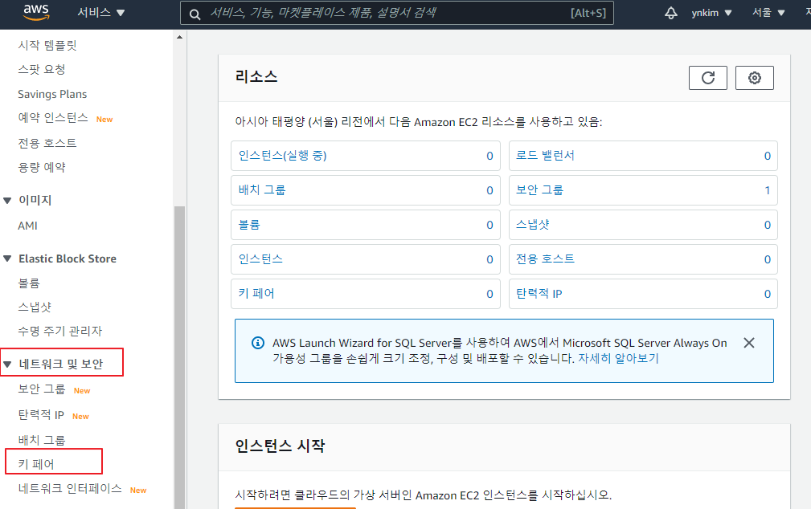The image size is (811, 509).
Task: Open 네트워크 인터페이스 in the sidebar
Action: click(70, 488)
